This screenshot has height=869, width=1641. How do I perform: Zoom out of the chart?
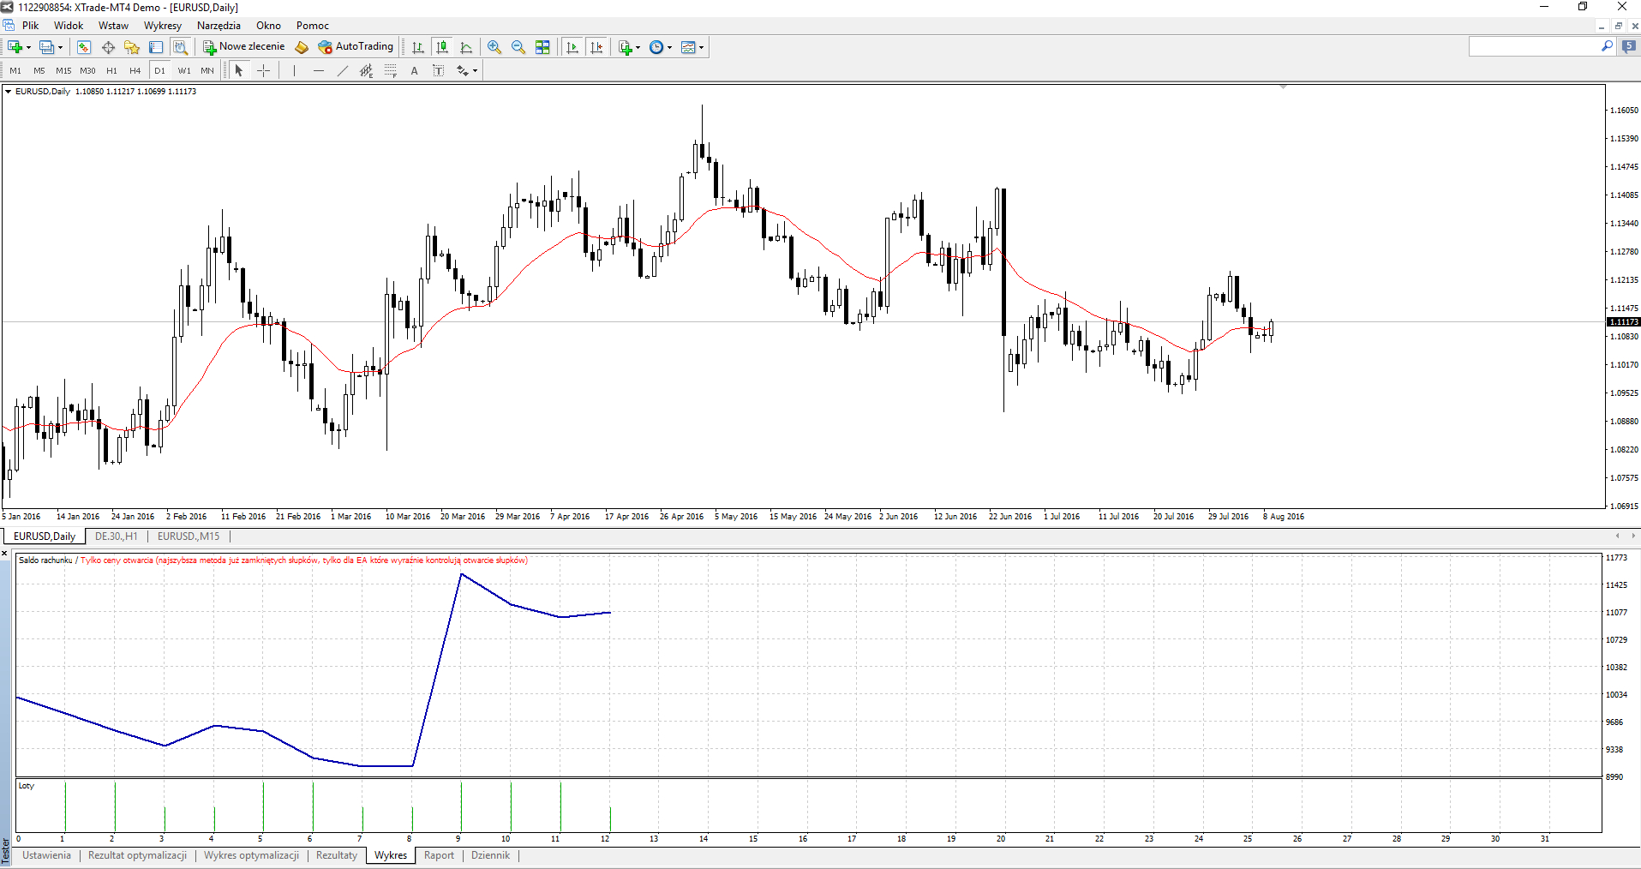tap(518, 47)
